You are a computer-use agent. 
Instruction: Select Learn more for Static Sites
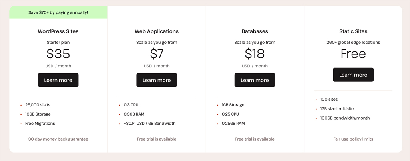pos(353,75)
